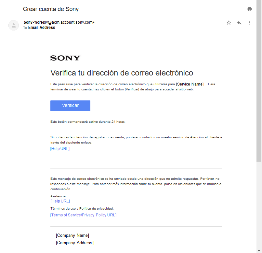Open the three-dot more options menu
The image size is (262, 253).
250,23
